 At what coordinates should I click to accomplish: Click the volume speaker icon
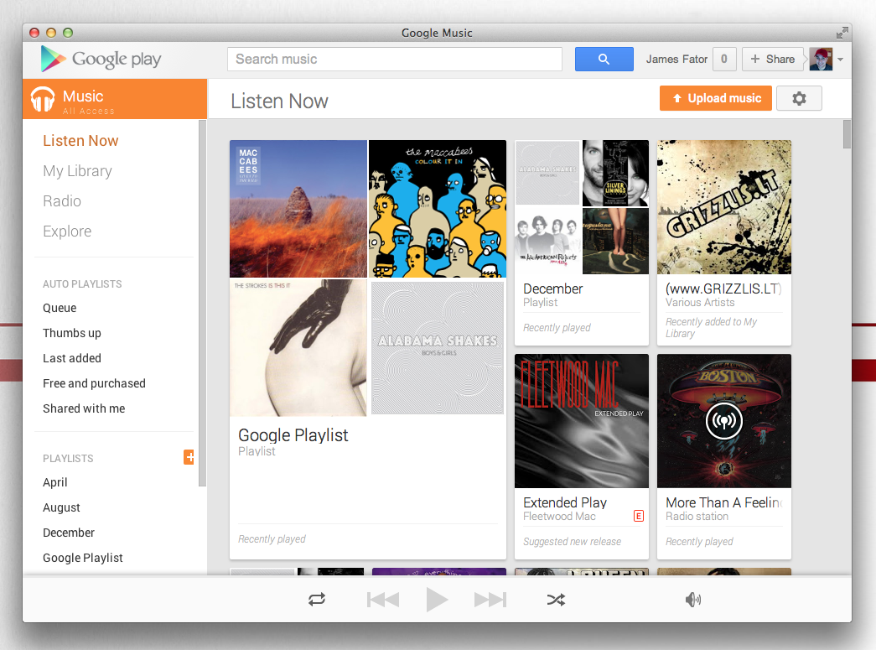click(x=692, y=600)
